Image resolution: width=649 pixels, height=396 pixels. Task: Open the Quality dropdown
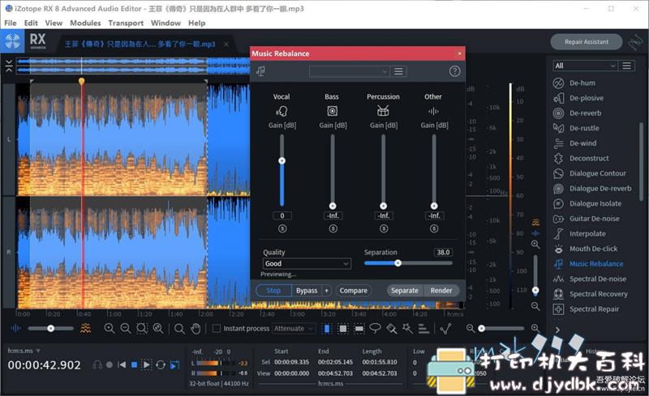click(307, 264)
